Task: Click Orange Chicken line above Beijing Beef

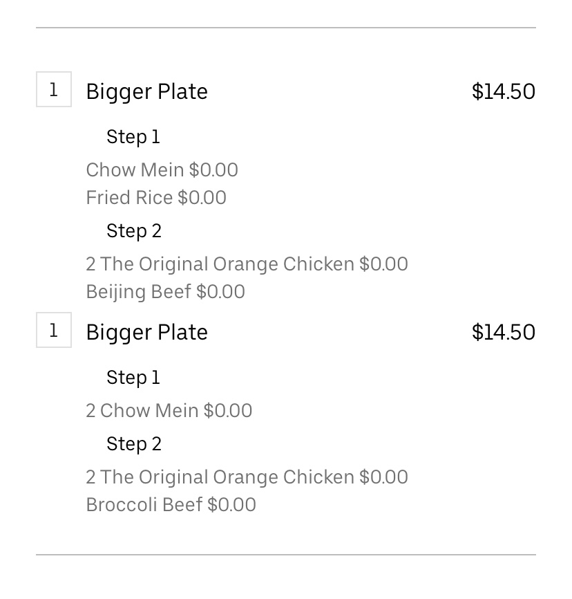Action: tap(247, 264)
